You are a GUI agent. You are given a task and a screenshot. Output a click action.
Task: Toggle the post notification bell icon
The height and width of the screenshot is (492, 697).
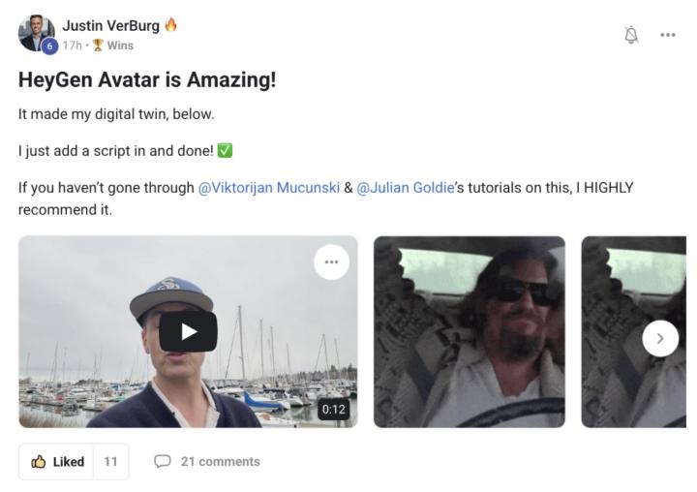[631, 35]
